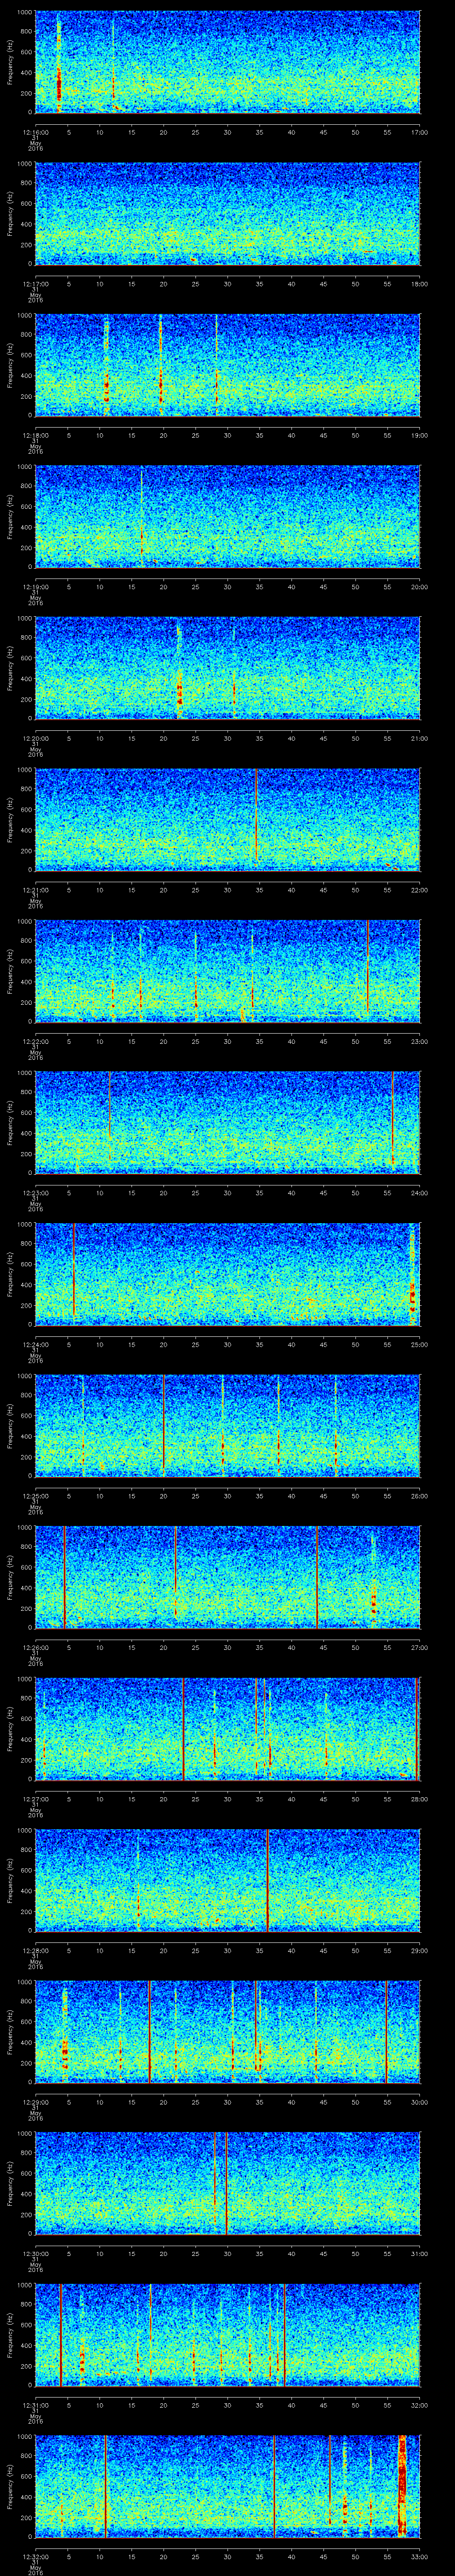Screen dimensions: 455x2576
Task: Click the 12:18:00 start time label
Action: pyautogui.click(x=36, y=435)
